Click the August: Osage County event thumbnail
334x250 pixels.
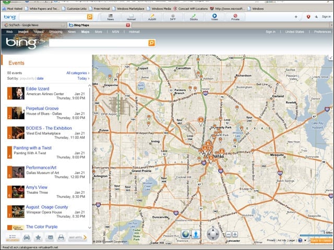click(18, 211)
